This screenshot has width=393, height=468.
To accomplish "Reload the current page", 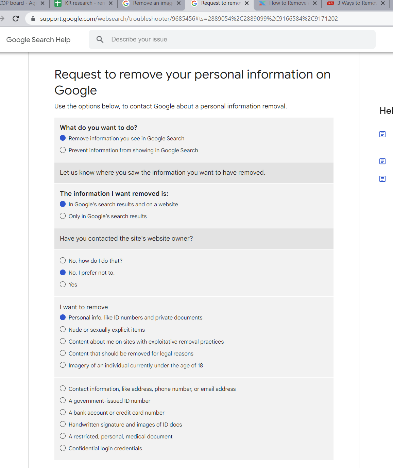I will 15,18.
